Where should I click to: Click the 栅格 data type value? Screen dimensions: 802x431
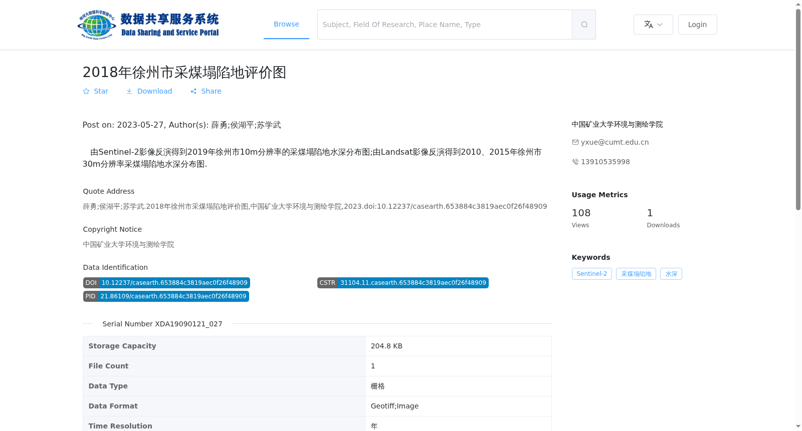377,386
